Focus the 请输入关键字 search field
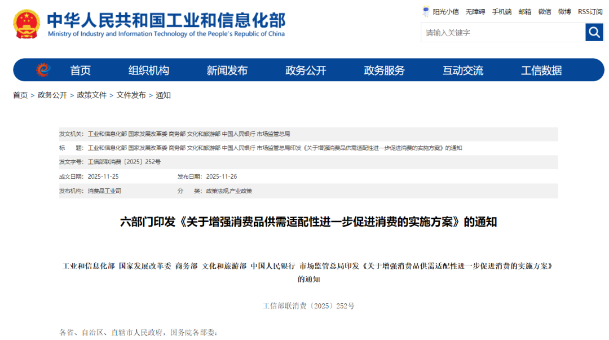Viewport: 609px width, 340px height. point(504,32)
